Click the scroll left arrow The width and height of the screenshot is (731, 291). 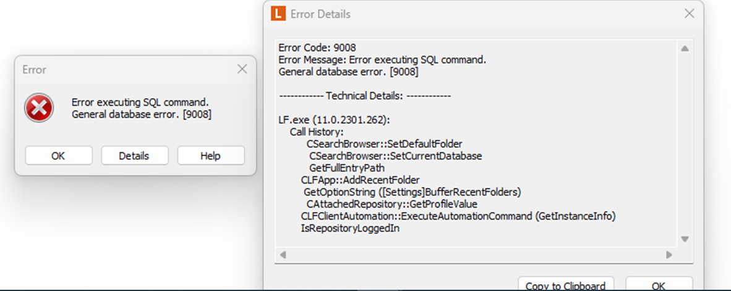coord(282,255)
